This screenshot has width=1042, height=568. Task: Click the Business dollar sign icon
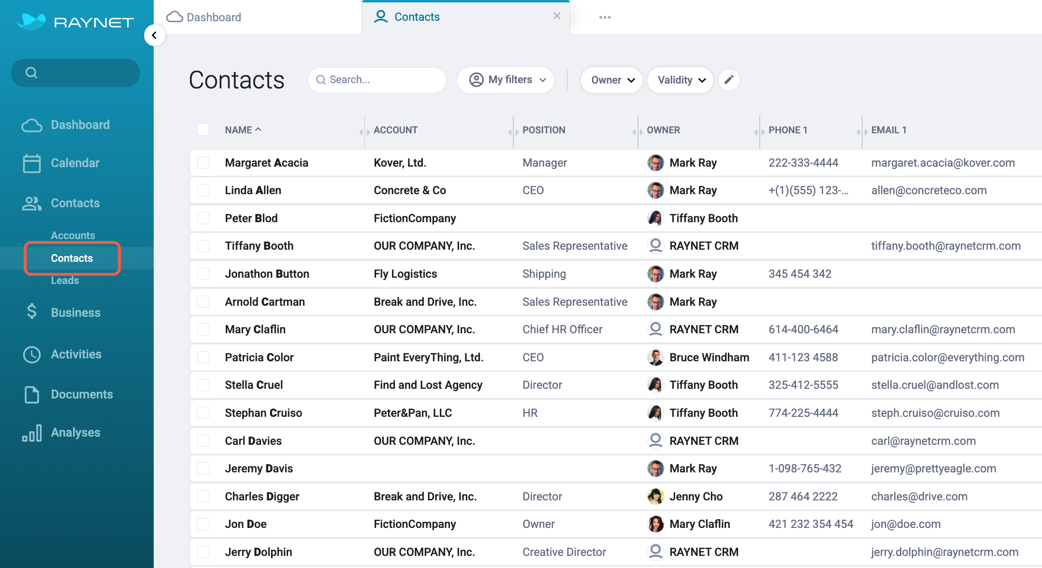[32, 312]
